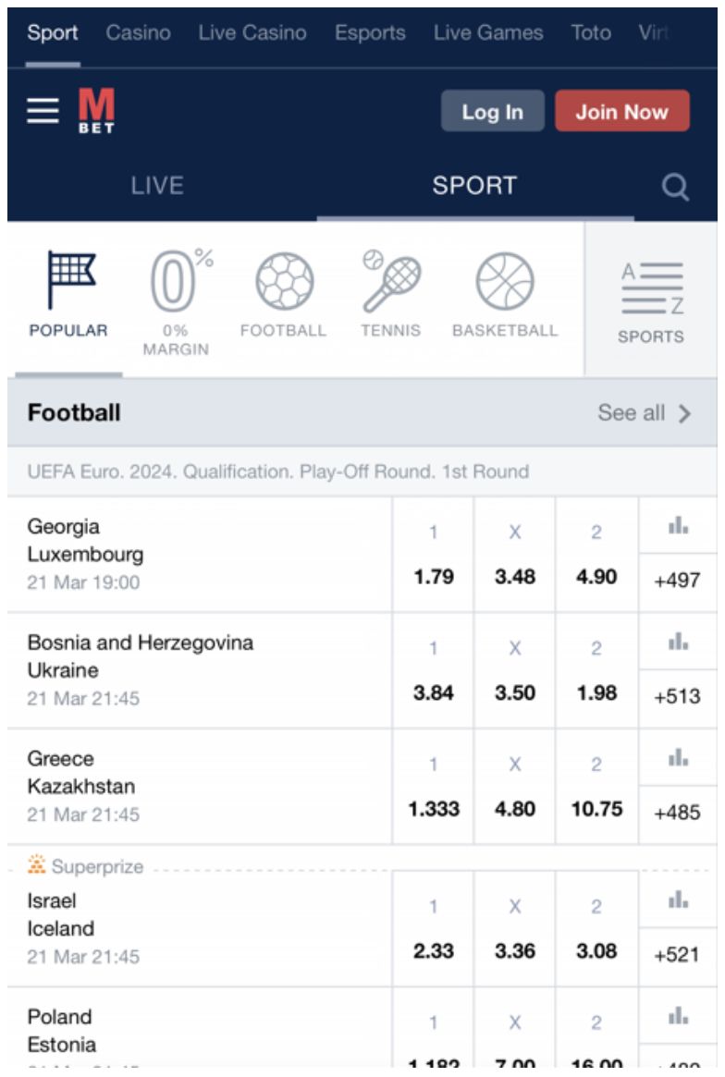The image size is (725, 1077).
Task: Open the search magnifier icon
Action: [x=675, y=188]
